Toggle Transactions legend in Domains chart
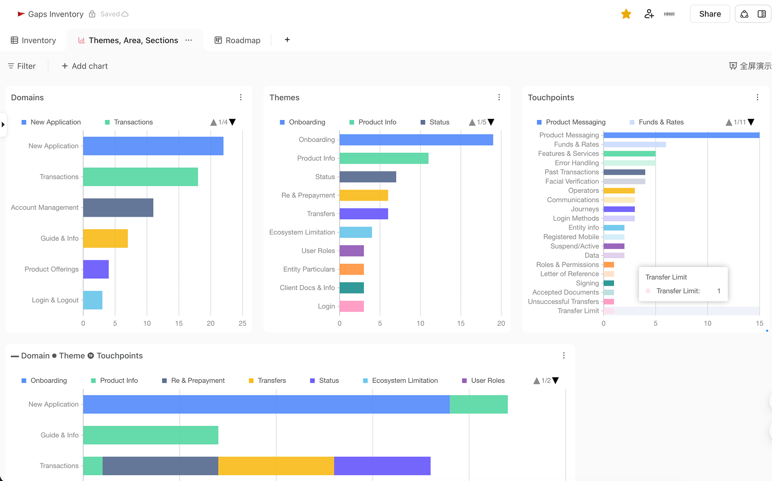This screenshot has height=481, width=772. [x=129, y=122]
